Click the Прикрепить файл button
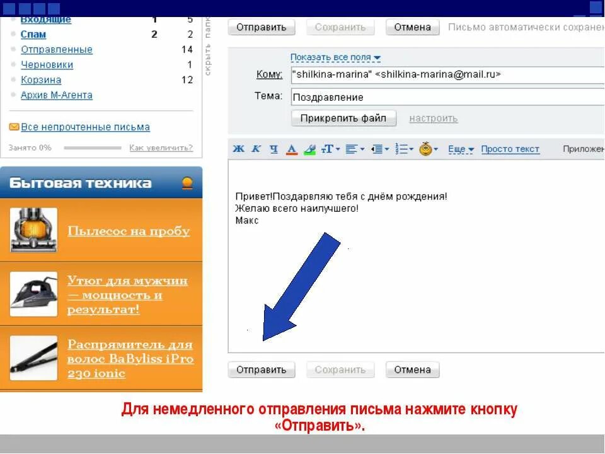 [x=343, y=118]
